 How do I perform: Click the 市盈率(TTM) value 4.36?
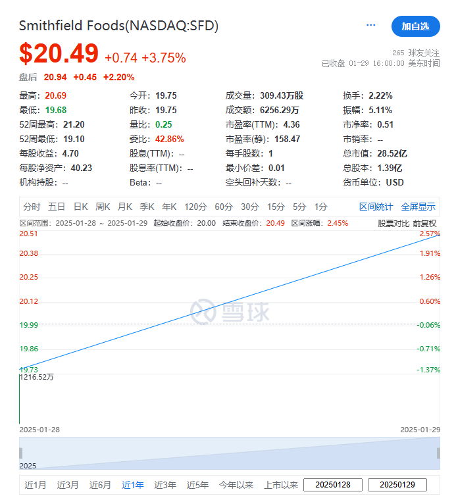coord(291,125)
